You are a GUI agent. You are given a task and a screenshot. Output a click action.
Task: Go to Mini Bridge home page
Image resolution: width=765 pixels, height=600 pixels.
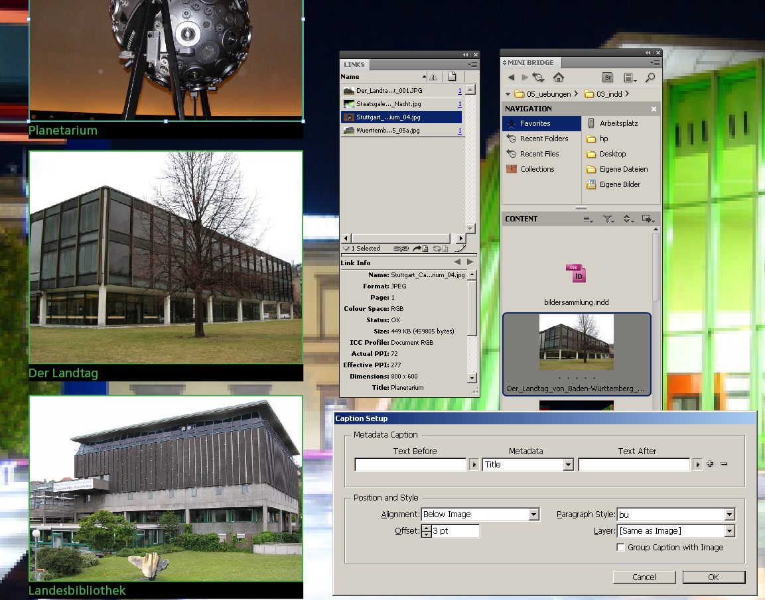(x=559, y=77)
